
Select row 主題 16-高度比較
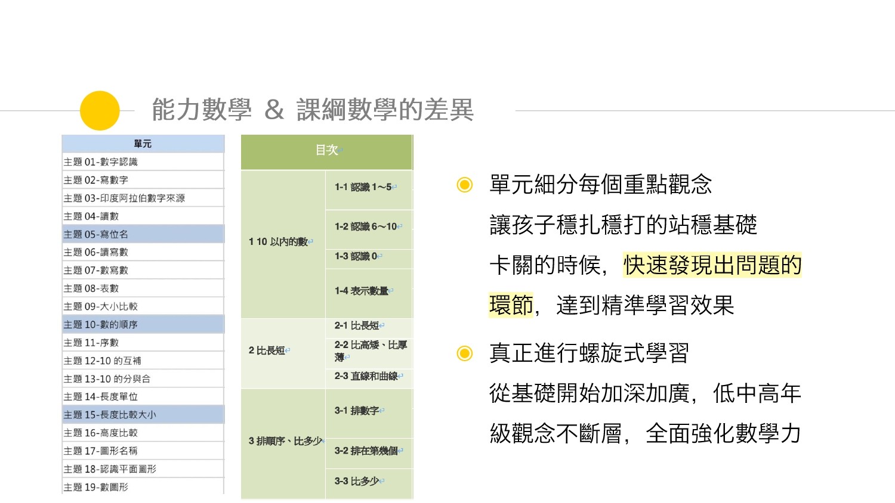(143, 433)
